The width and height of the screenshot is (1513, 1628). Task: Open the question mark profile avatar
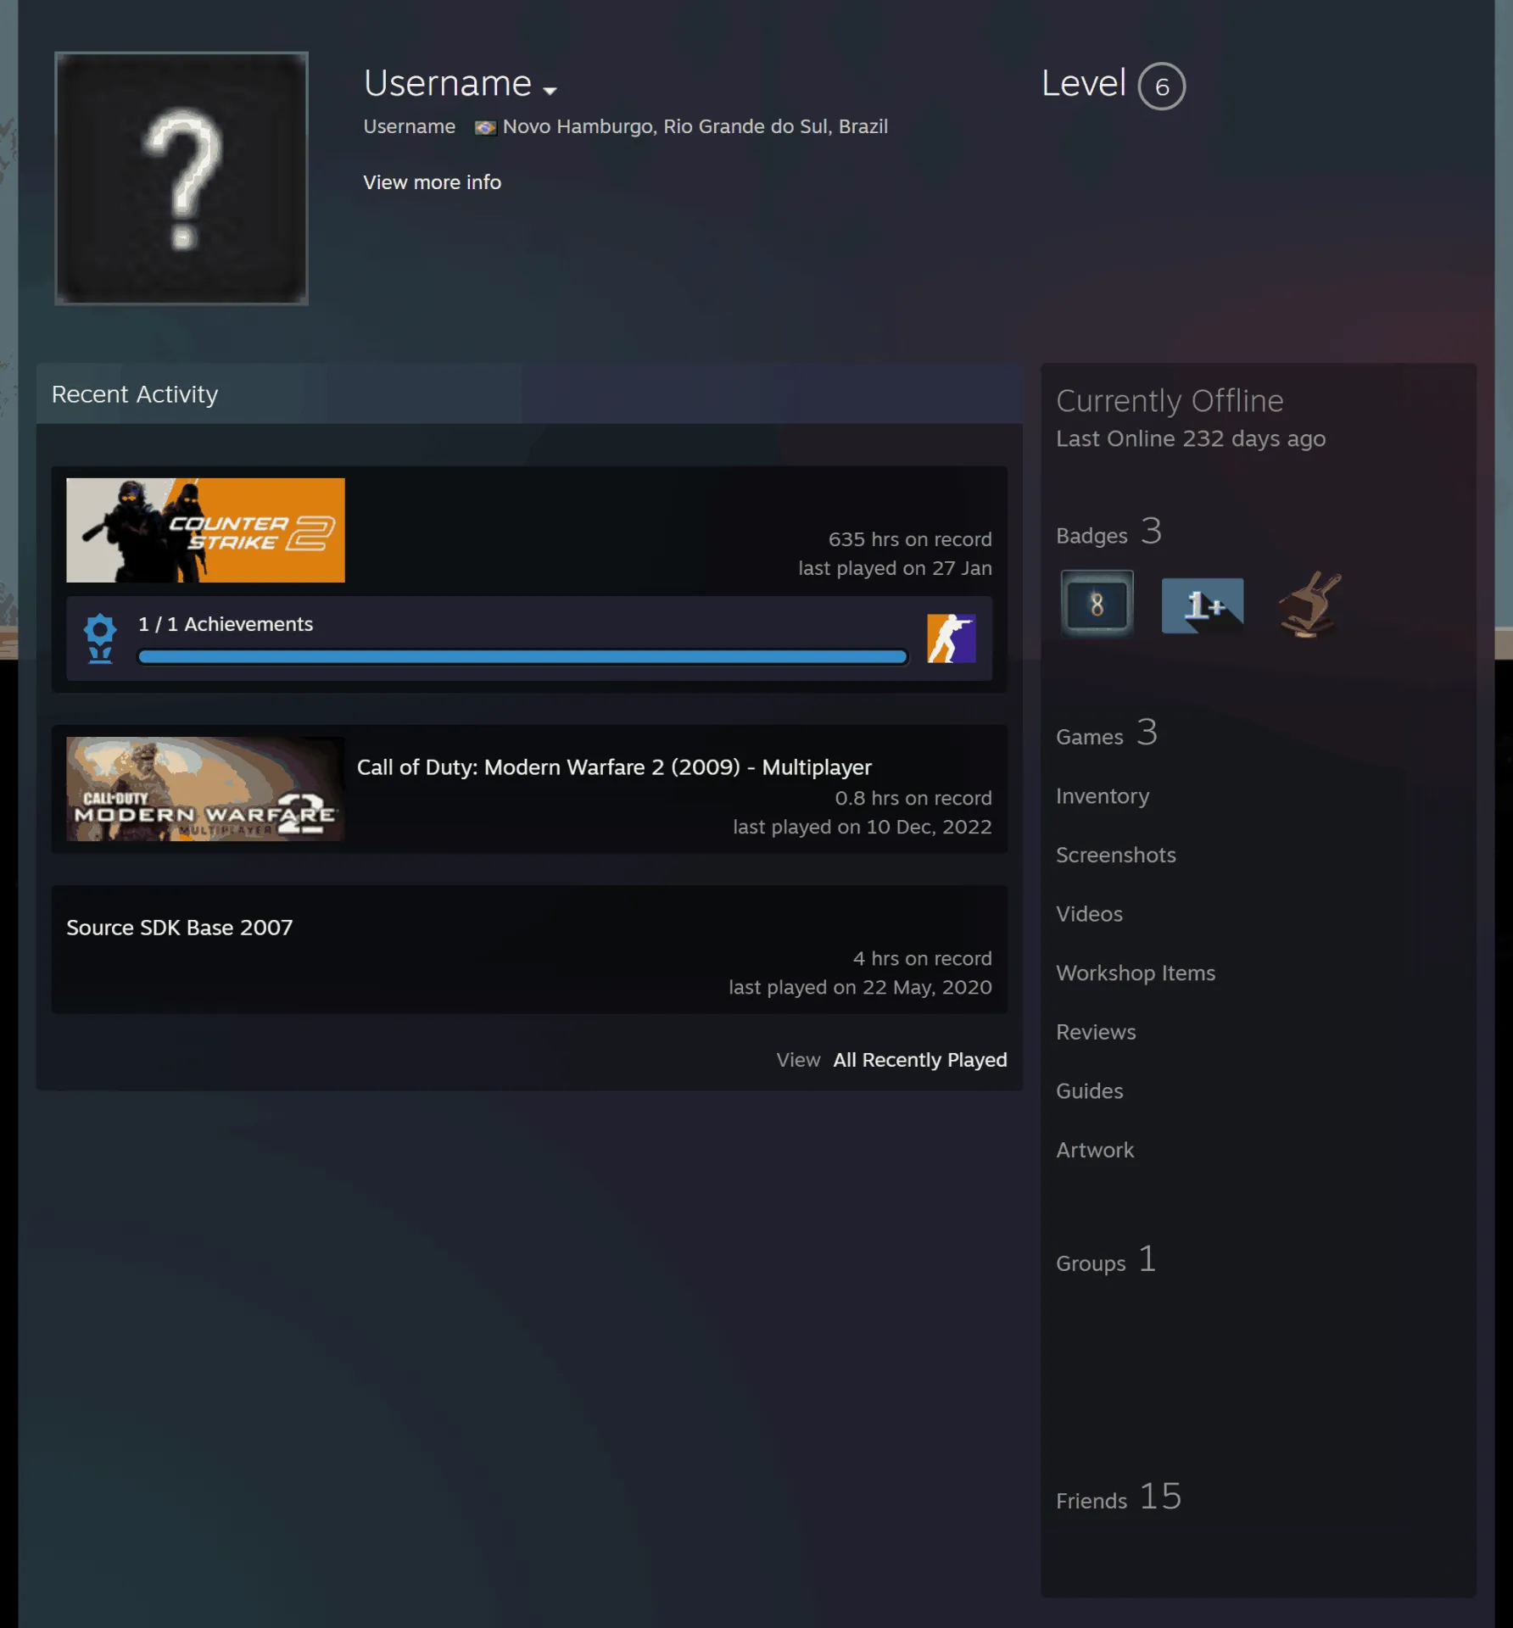coord(181,178)
